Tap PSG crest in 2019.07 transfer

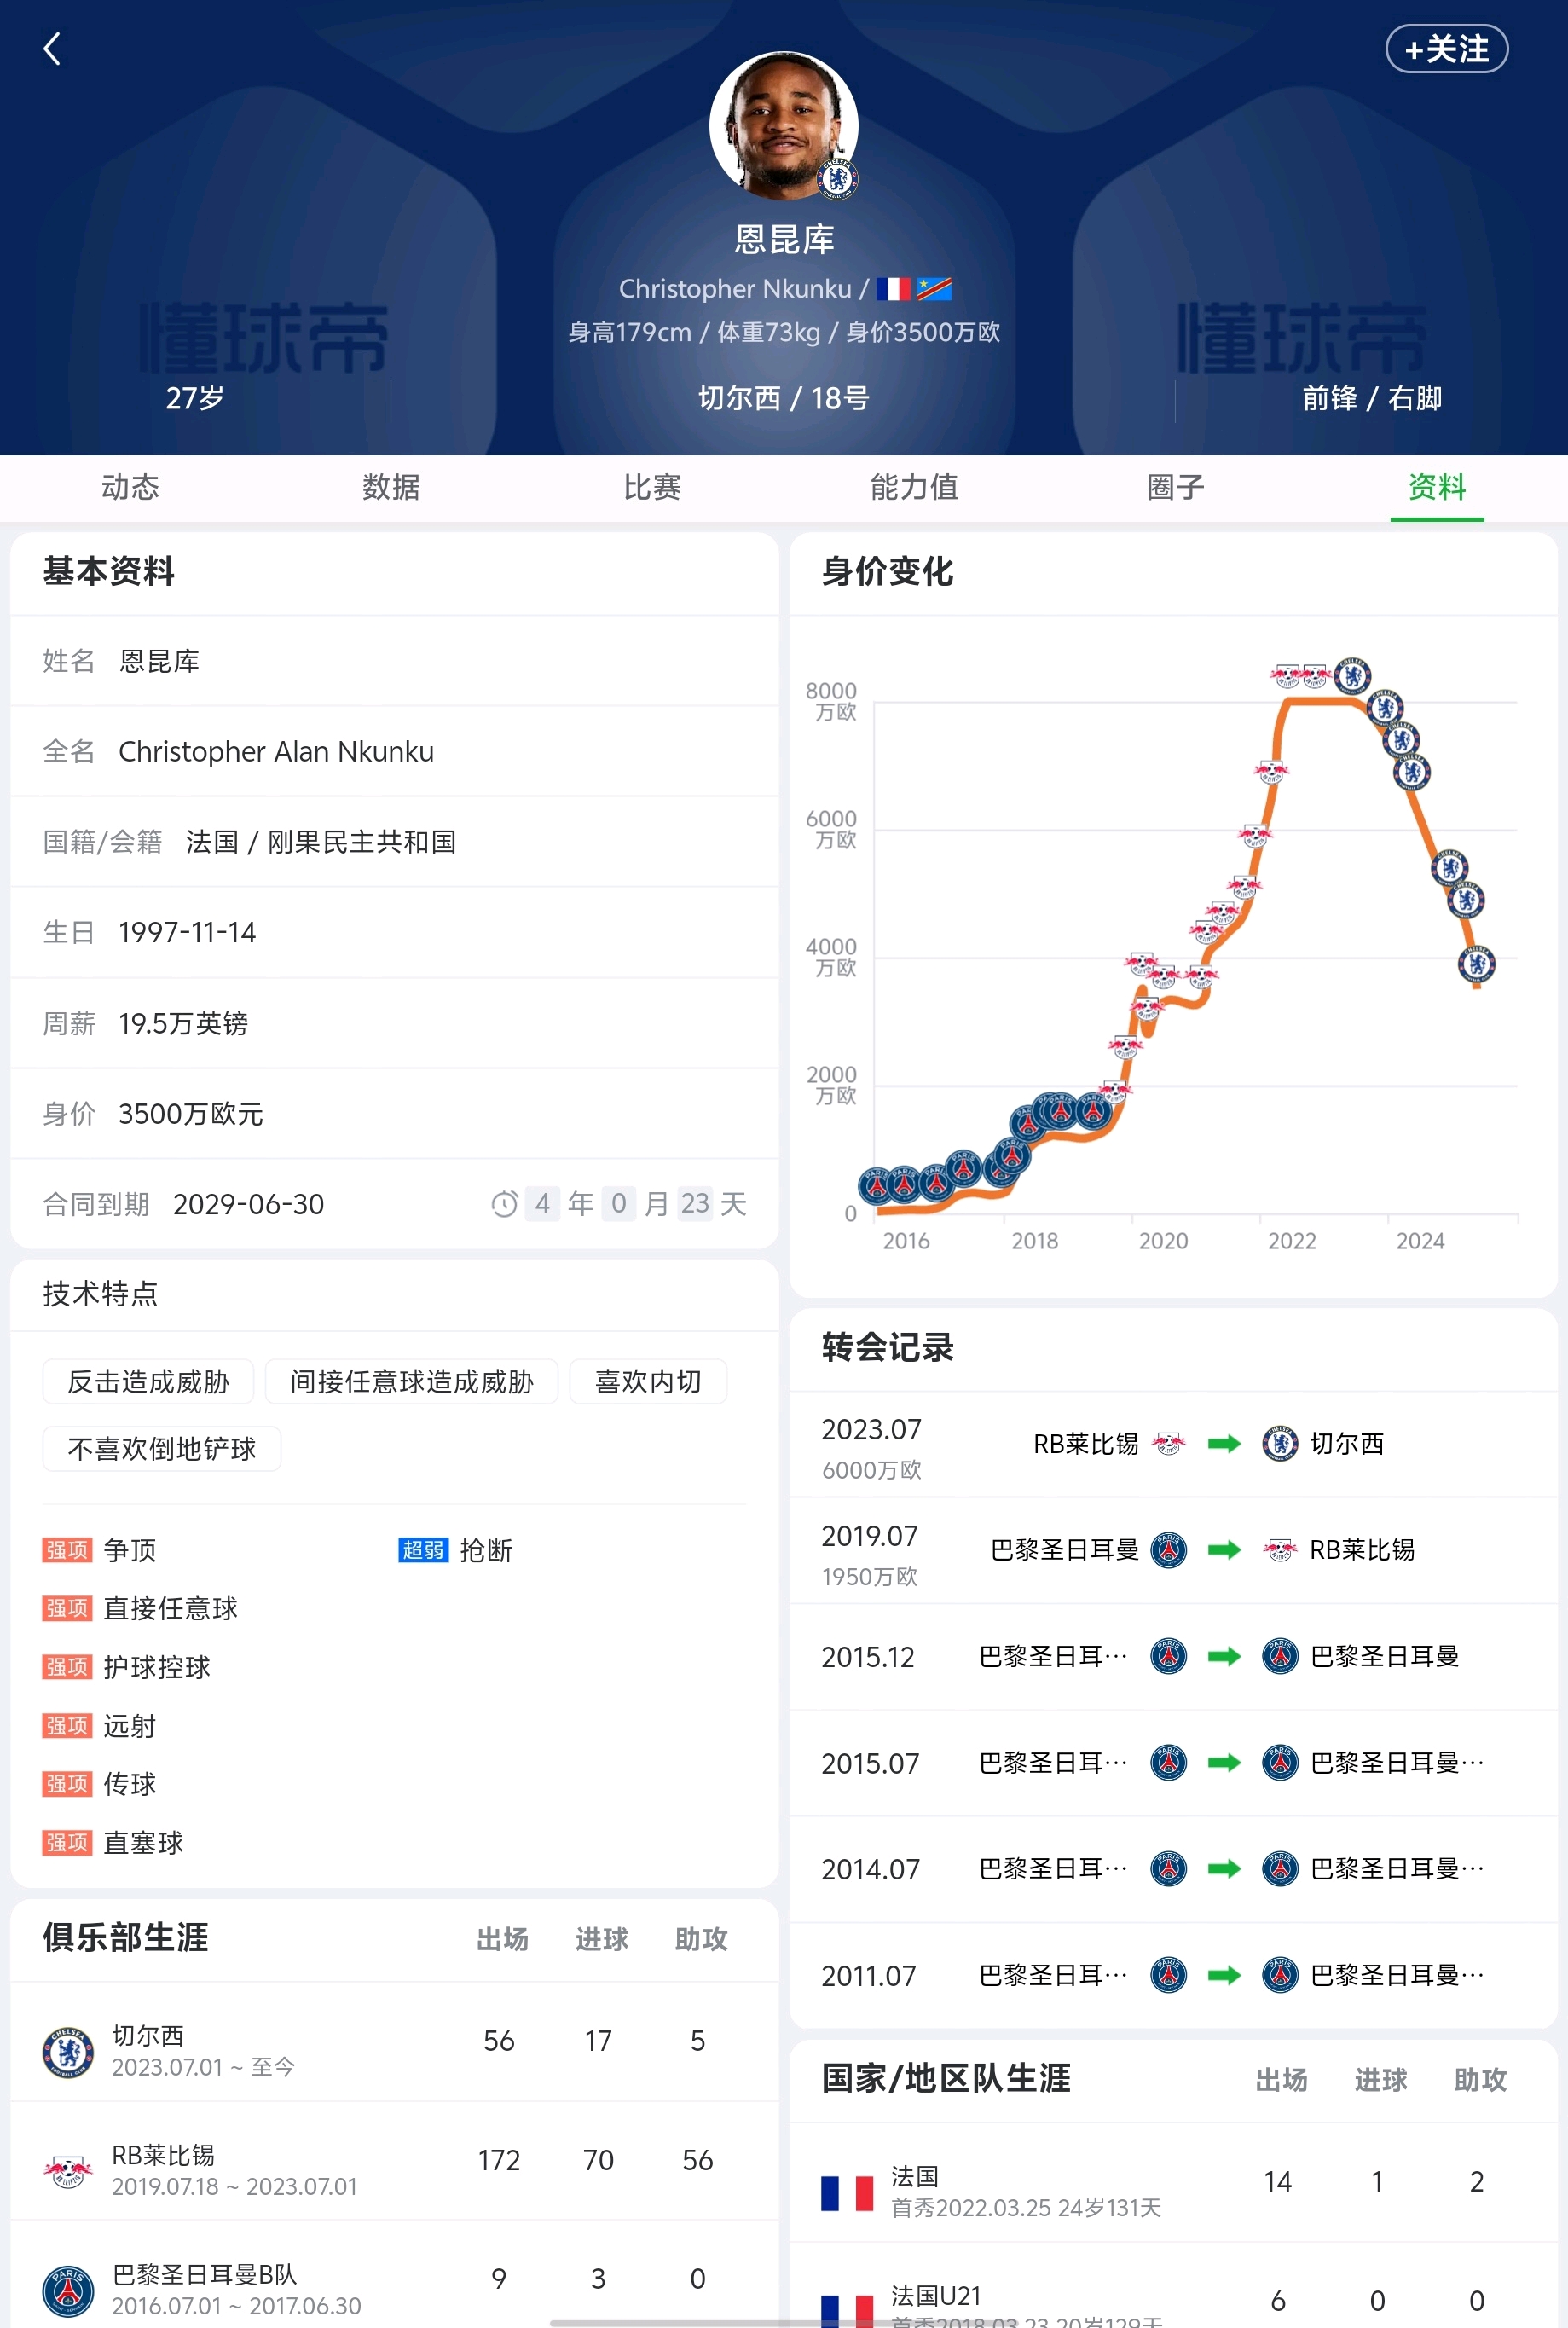tap(1168, 1550)
